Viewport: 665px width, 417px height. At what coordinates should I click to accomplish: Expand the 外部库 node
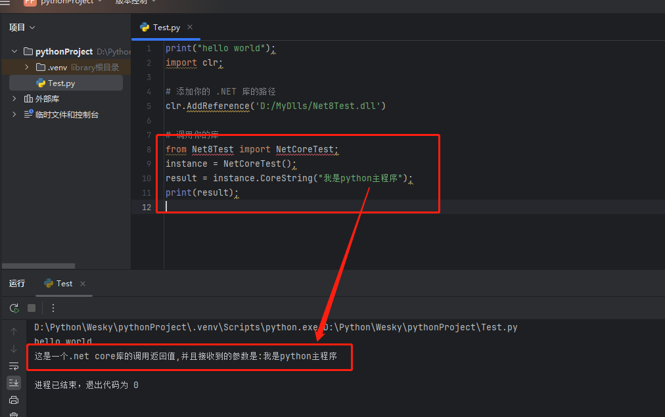[x=14, y=99]
